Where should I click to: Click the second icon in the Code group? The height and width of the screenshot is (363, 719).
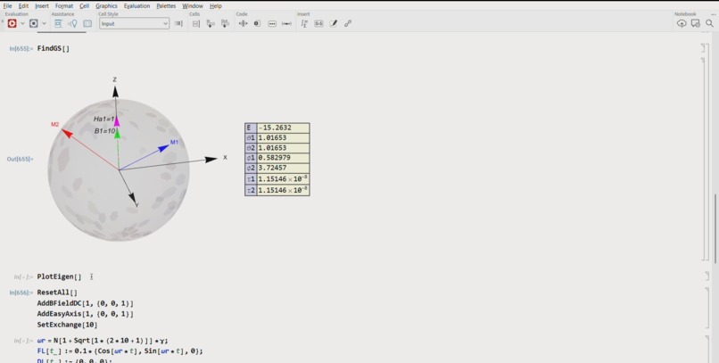pyautogui.click(x=257, y=23)
